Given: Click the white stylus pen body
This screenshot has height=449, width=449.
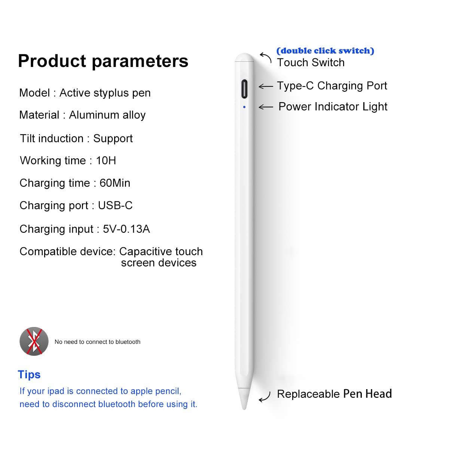Looking at the screenshot, I should click(x=244, y=231).
